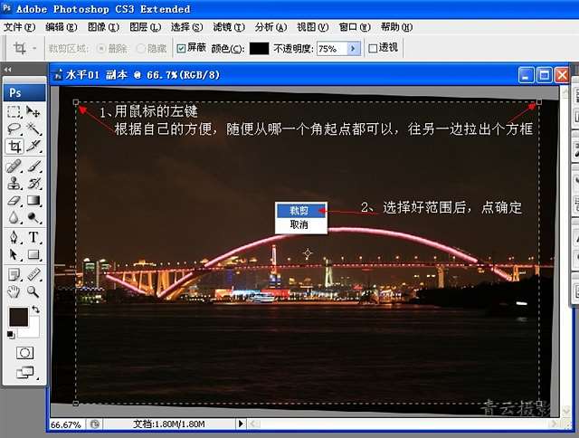
Task: Open the 滤镜(T) menu
Action: [229, 27]
